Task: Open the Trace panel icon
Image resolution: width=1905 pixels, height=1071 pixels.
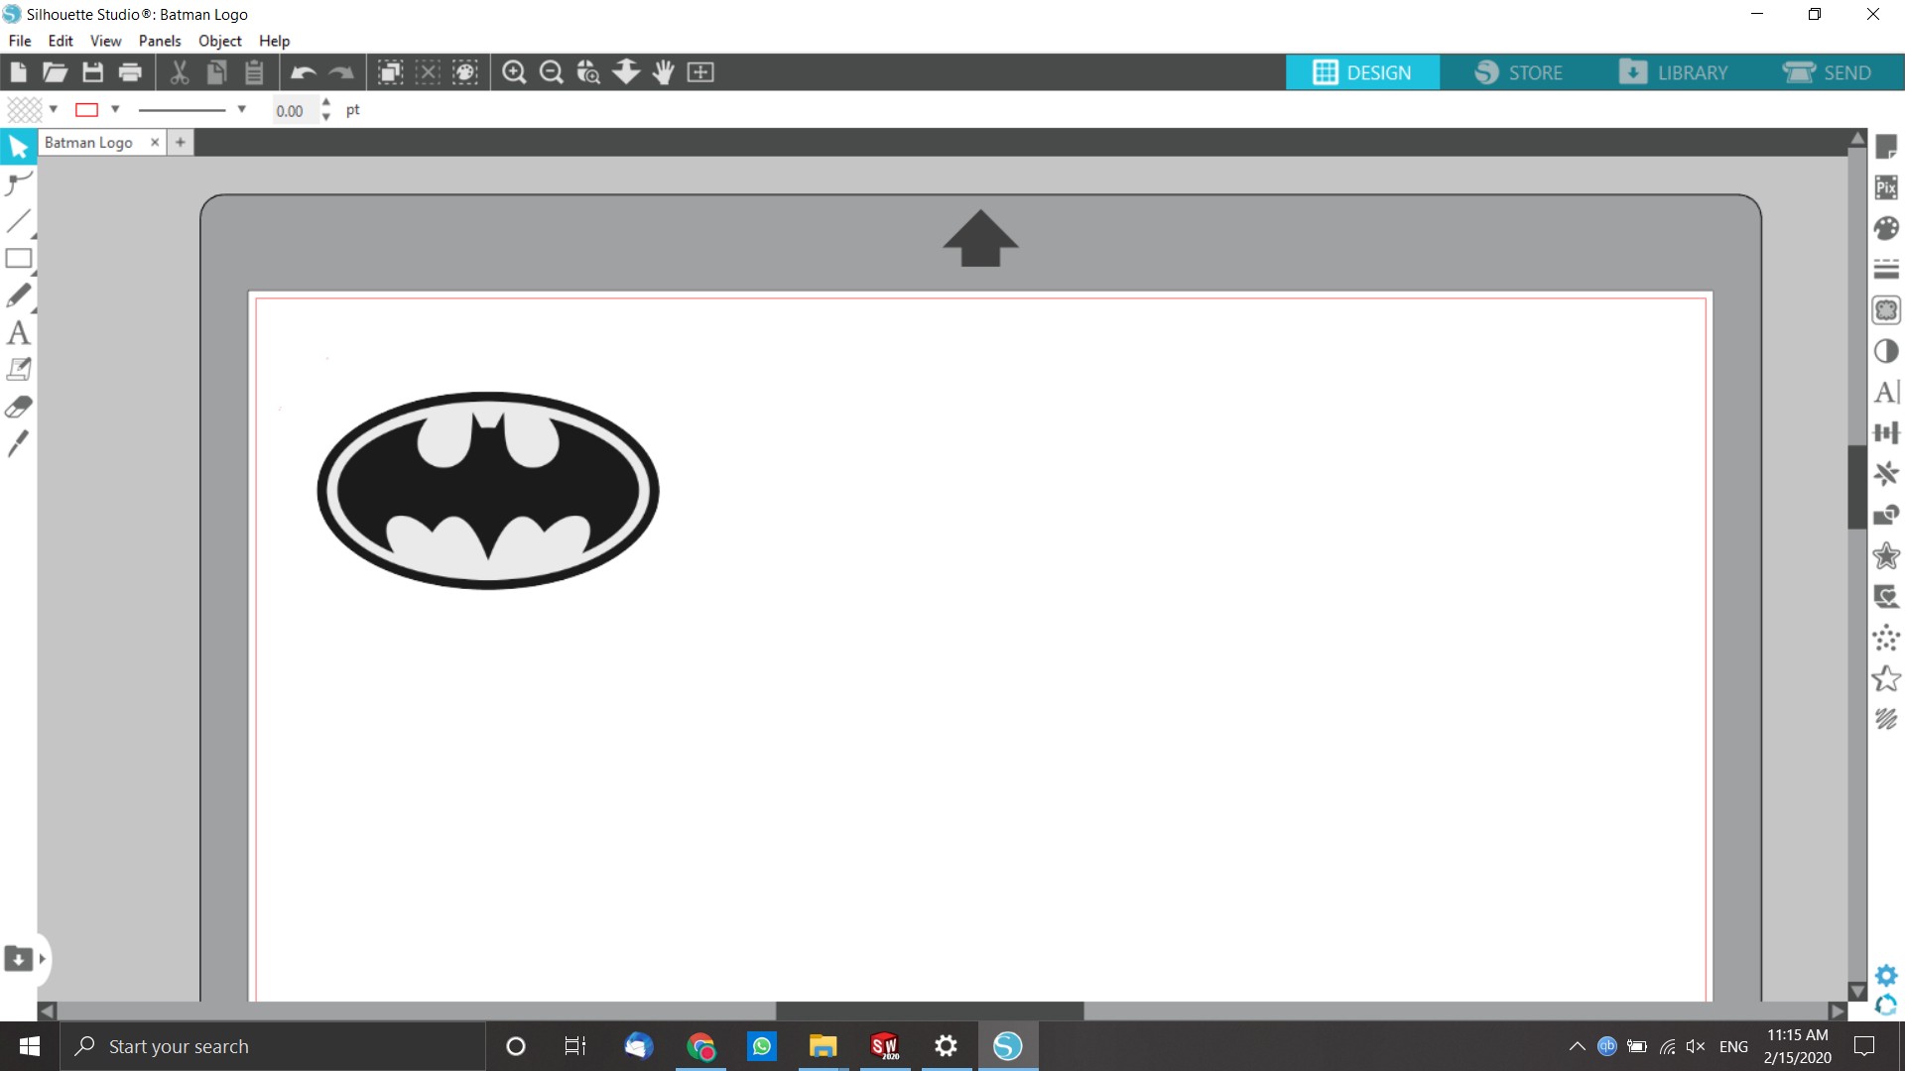Action: coord(1885,310)
